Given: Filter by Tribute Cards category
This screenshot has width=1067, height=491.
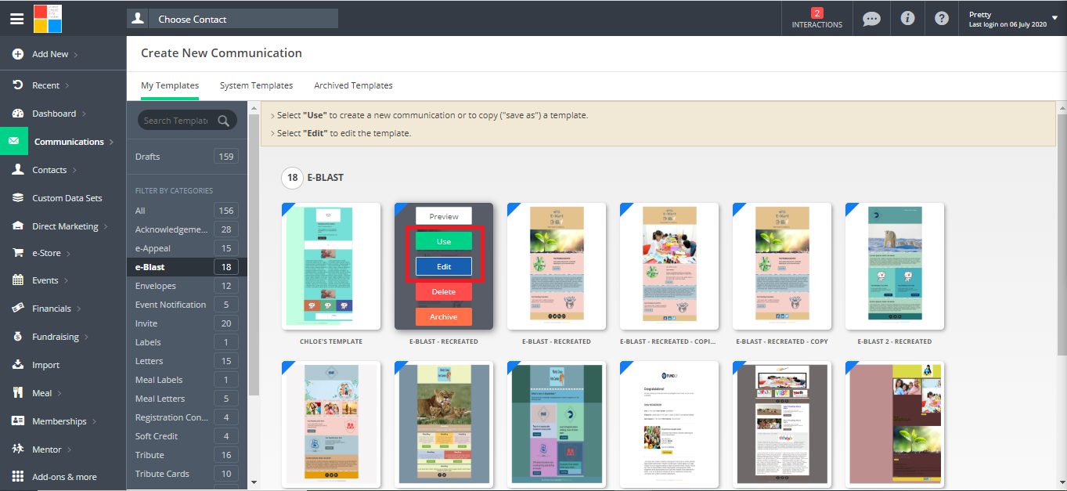Looking at the screenshot, I should pyautogui.click(x=162, y=474).
